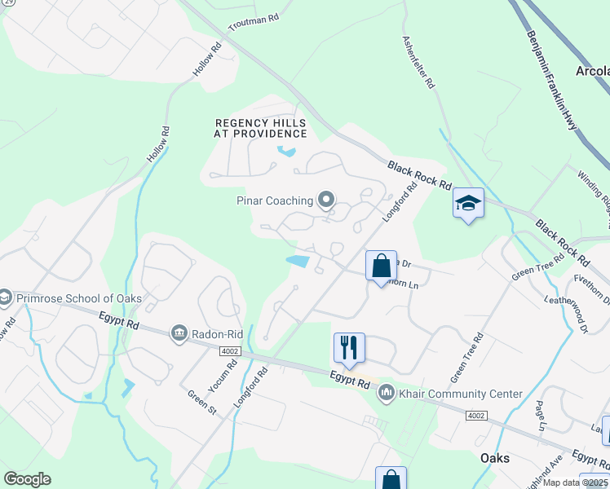Select the Benjamin Franklin Hwy label

click(551, 81)
